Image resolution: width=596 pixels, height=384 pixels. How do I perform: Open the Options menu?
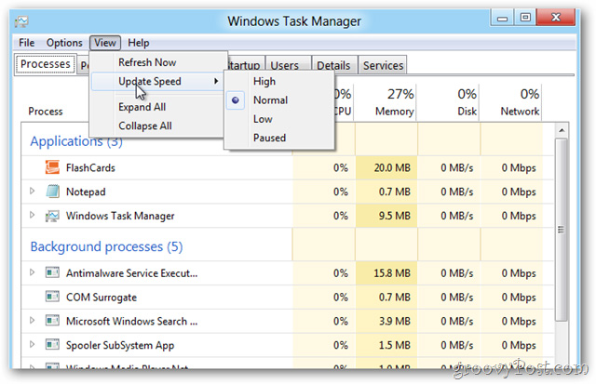(64, 43)
